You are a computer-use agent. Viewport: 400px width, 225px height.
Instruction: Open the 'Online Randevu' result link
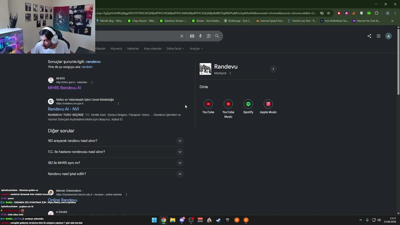pyautogui.click(x=62, y=200)
